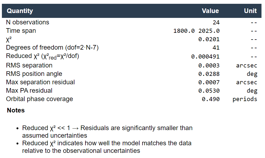Click the Notes heading
This screenshot has width=265, height=158.
[x=16, y=110]
